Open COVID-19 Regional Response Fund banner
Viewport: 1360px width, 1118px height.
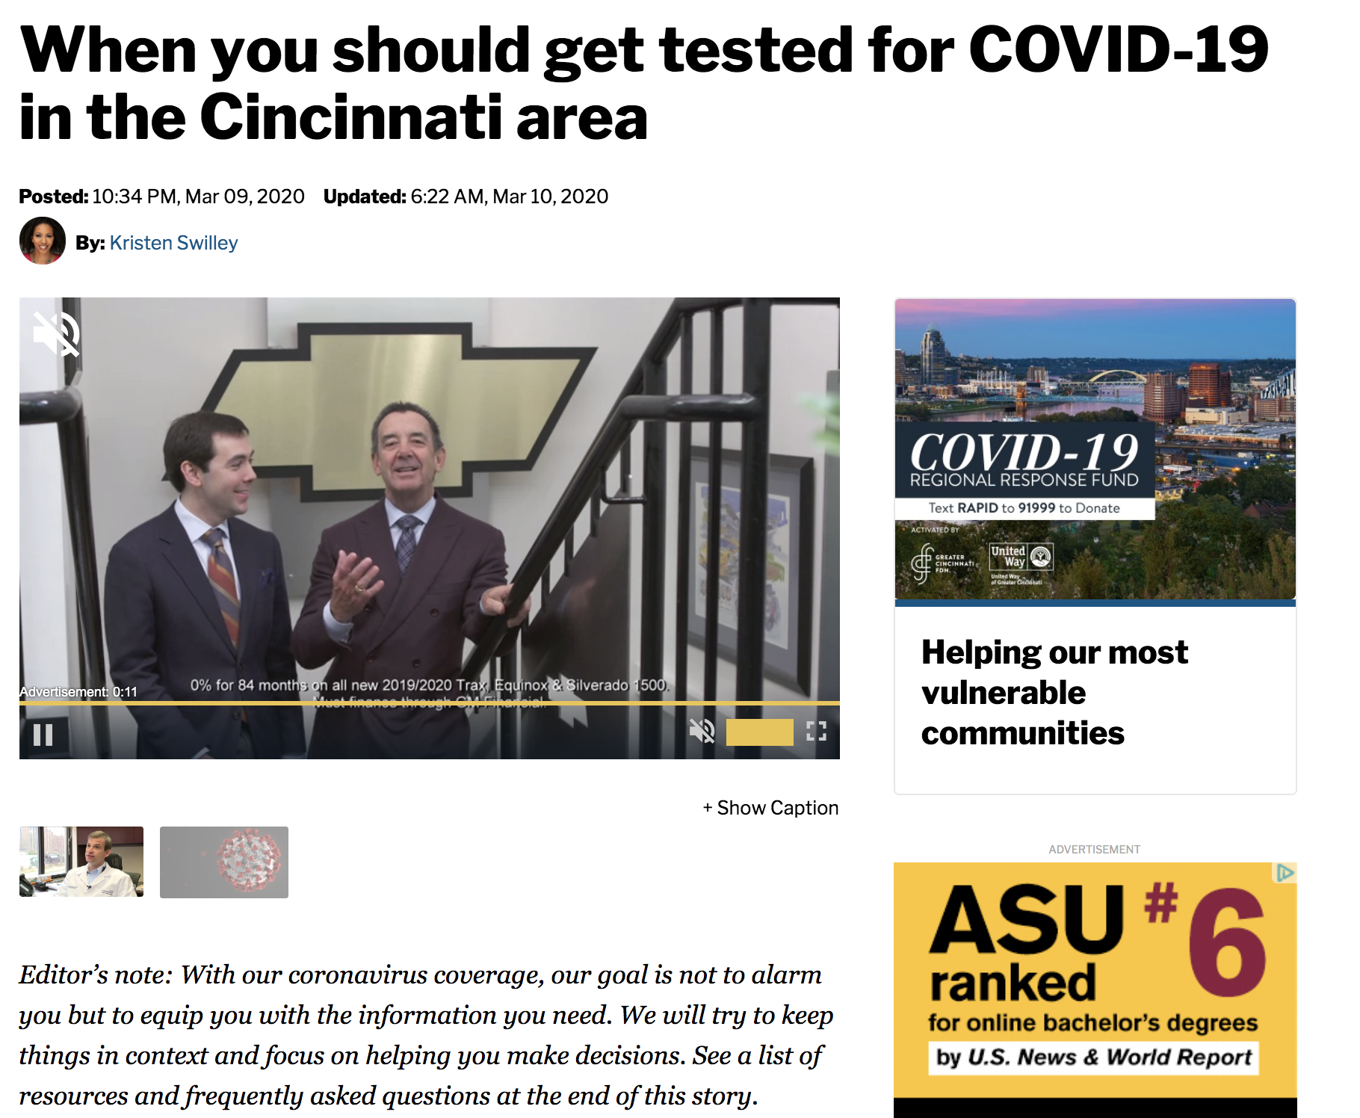[x=1095, y=448]
